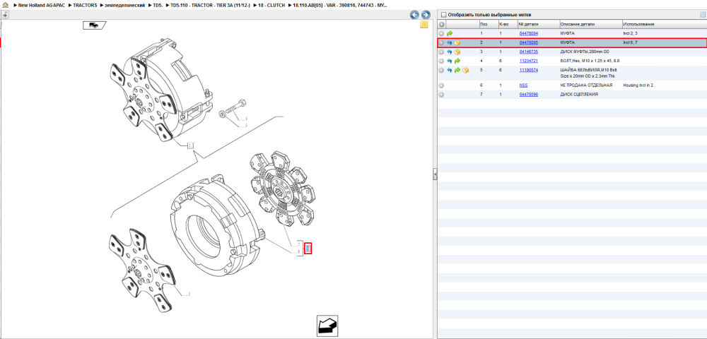Click the 'Поз.' column header
This screenshot has width=707, height=339.
click(x=485, y=24)
